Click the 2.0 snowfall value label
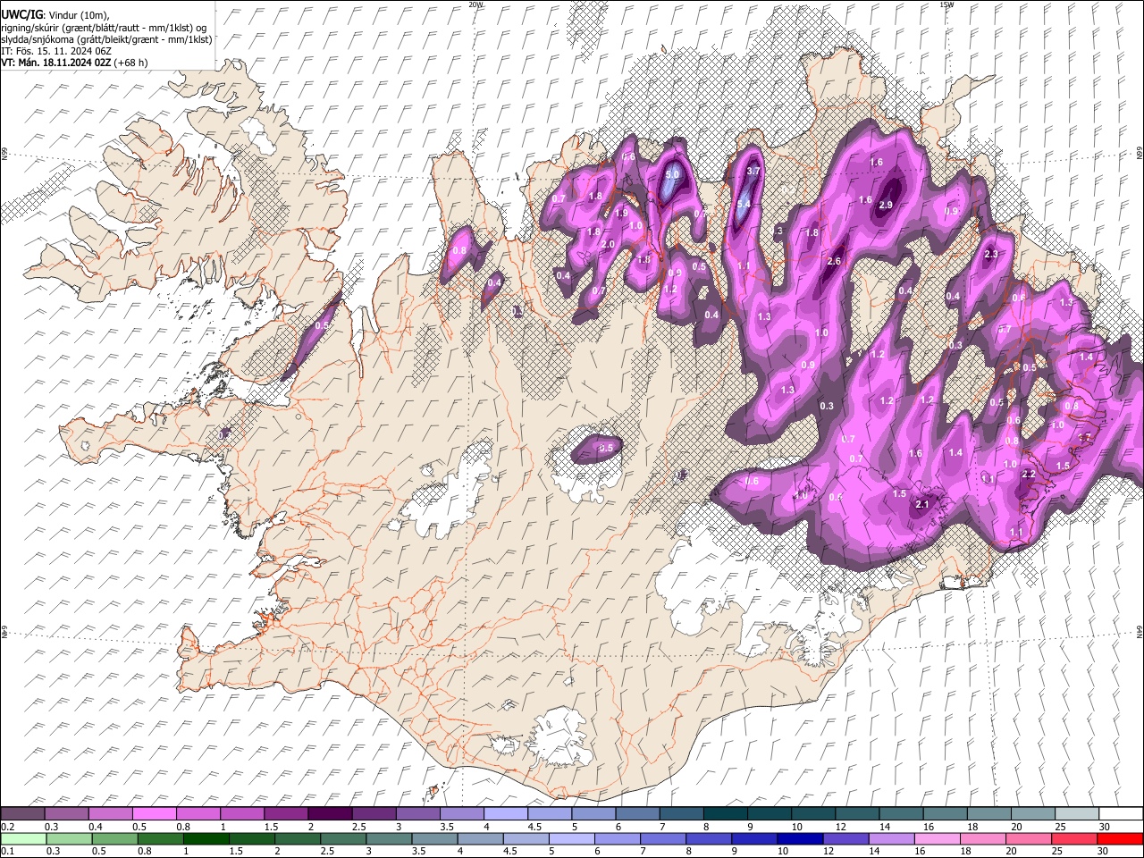This screenshot has width=1144, height=858. tap(609, 245)
